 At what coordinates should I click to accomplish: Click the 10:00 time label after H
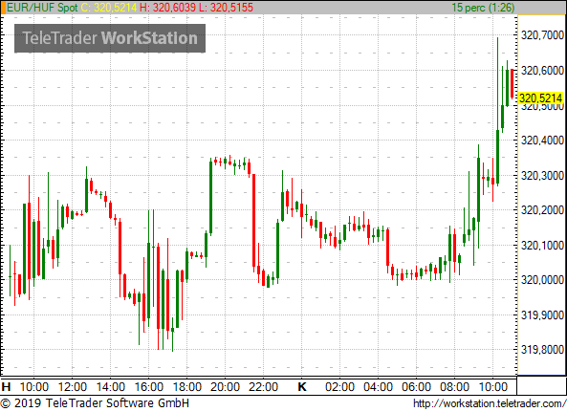pyautogui.click(x=34, y=387)
